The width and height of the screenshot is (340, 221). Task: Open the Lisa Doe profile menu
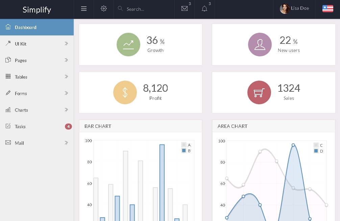294,9
